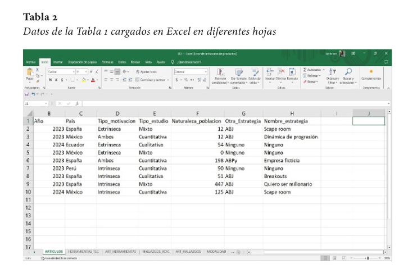Click the Cut scissors icon
This screenshot has width=417, height=273.
38,70
